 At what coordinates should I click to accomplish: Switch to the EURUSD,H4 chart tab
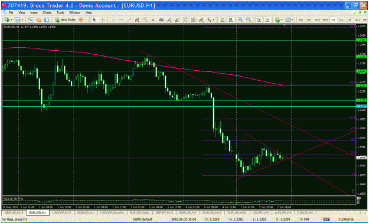pos(188,212)
